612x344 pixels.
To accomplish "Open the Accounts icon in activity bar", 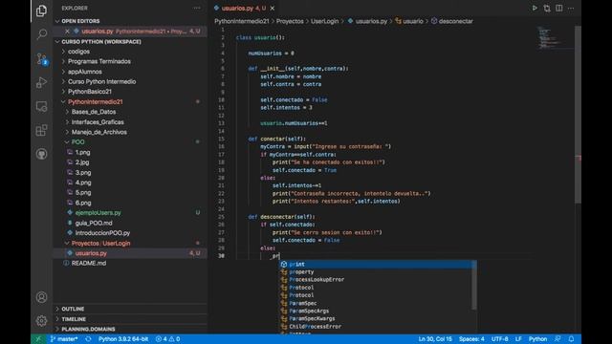I will (41, 297).
